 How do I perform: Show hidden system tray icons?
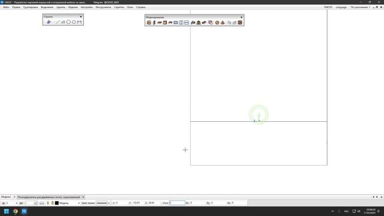coord(332,211)
